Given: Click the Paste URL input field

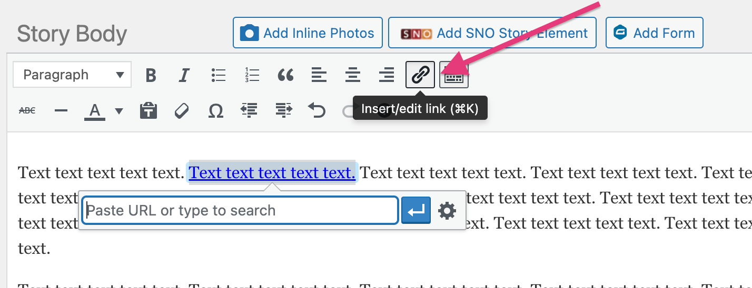Looking at the screenshot, I should coord(240,210).
